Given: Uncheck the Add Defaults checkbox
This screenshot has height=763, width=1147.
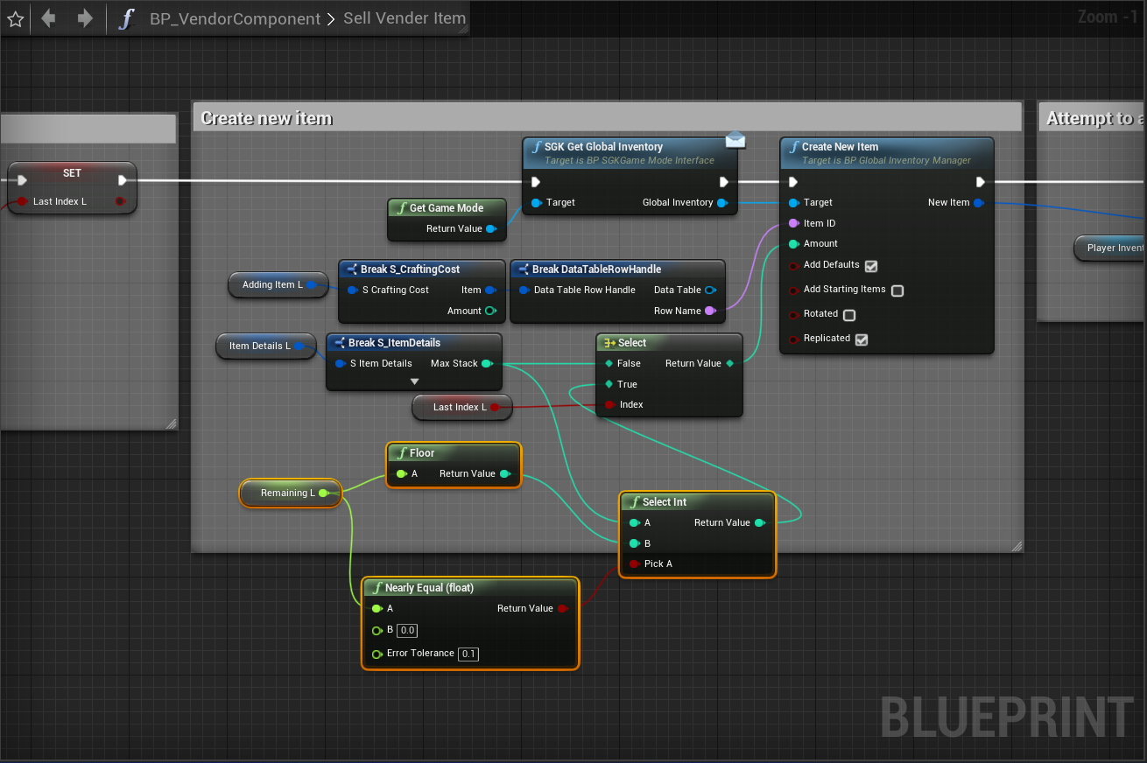Looking at the screenshot, I should click(x=870, y=266).
